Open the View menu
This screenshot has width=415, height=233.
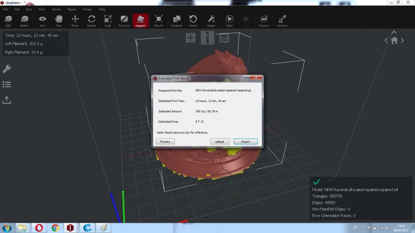(x=41, y=9)
